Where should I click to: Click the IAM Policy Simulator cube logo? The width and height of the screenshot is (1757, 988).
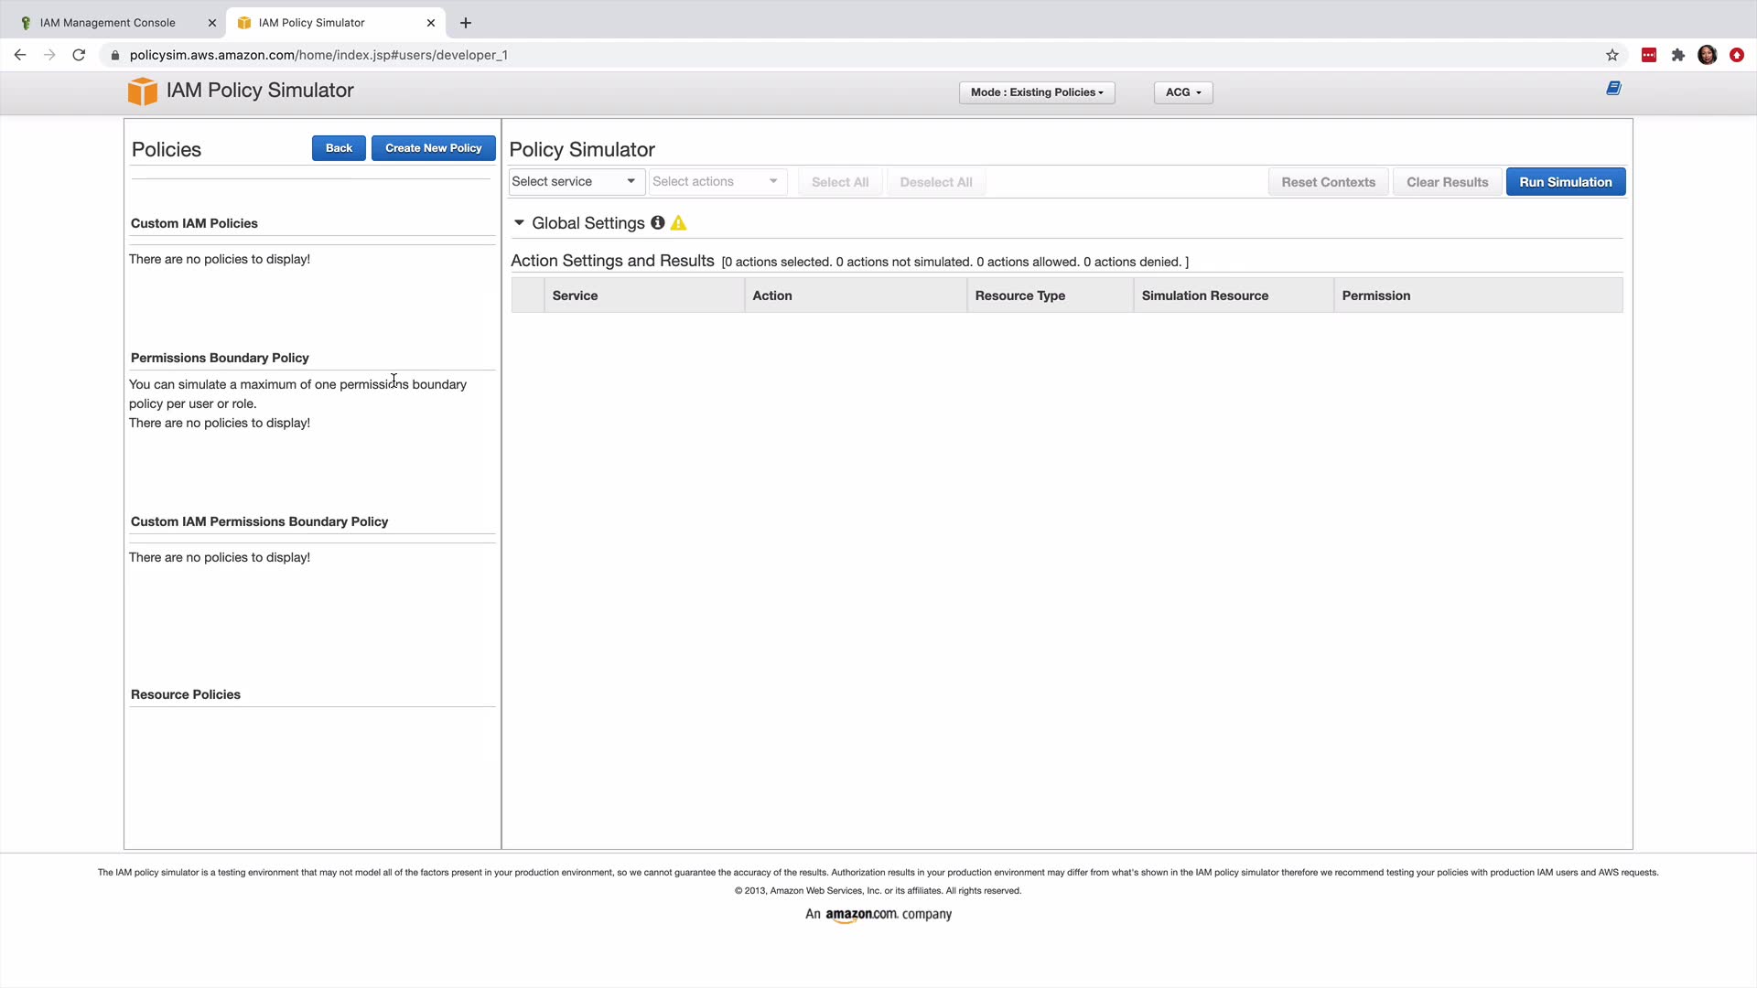click(x=142, y=91)
